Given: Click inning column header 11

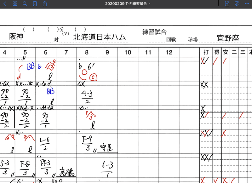Looking at the screenshot, I should (148, 52).
